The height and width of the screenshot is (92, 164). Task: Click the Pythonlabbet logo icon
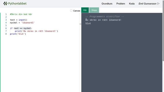click(5, 3)
